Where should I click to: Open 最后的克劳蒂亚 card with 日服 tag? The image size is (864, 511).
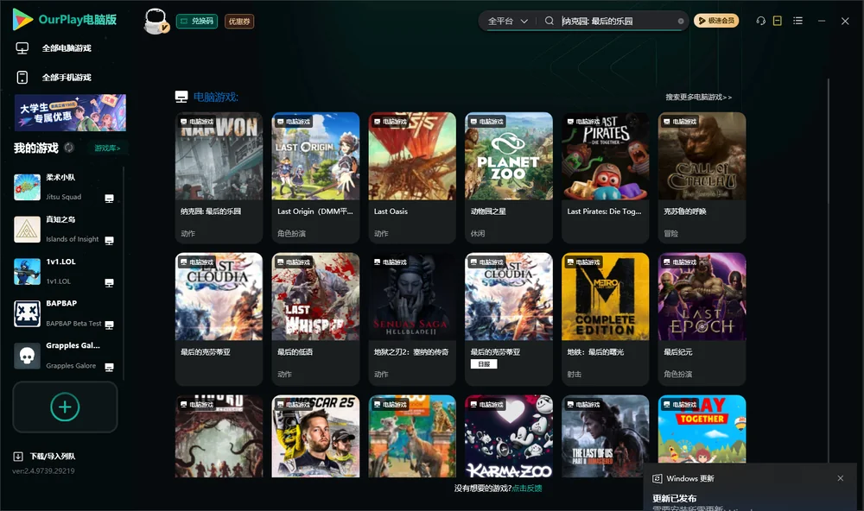point(509,319)
